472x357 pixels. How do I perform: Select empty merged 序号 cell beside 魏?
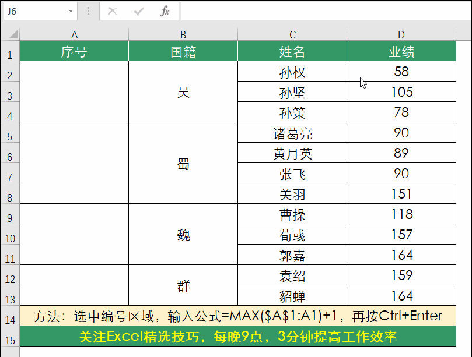[x=74, y=234]
